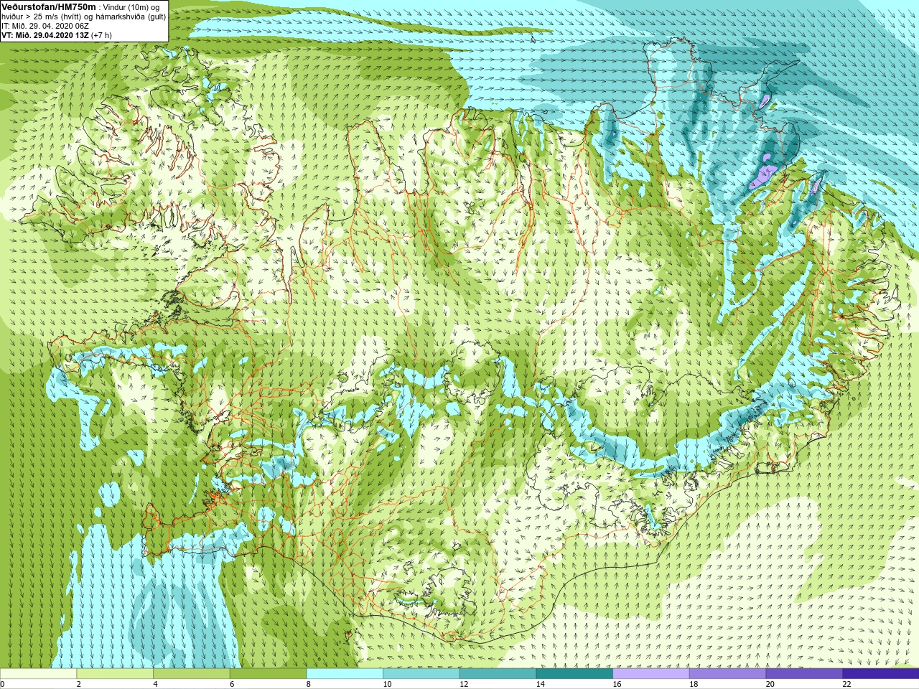Select the legend scale label "10"
919x689 pixels.
387,684
